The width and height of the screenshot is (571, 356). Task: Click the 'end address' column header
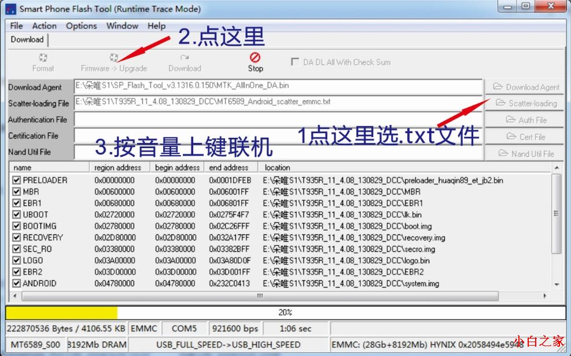(x=231, y=168)
